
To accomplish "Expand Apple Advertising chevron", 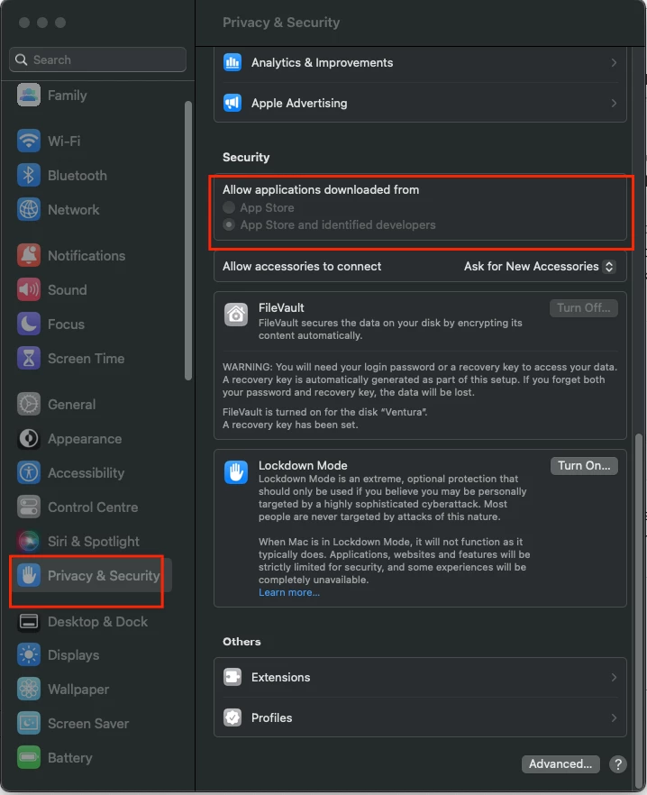I will (x=614, y=103).
